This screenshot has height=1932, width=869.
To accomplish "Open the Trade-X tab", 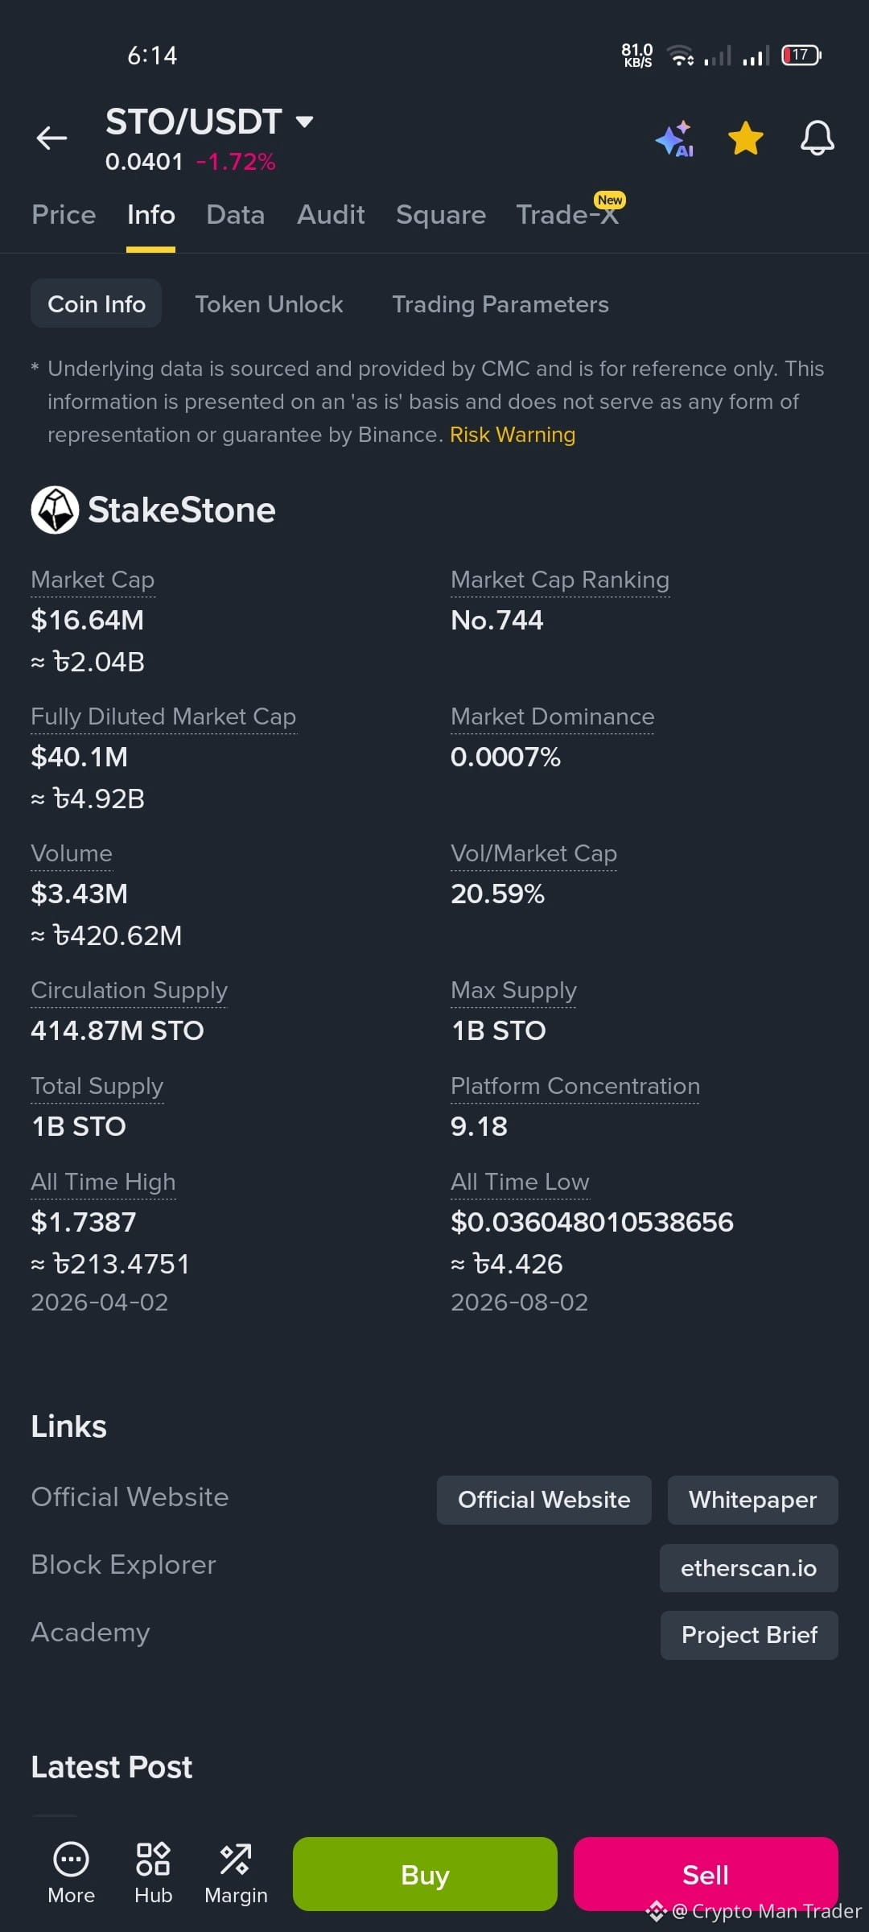I will [x=568, y=215].
